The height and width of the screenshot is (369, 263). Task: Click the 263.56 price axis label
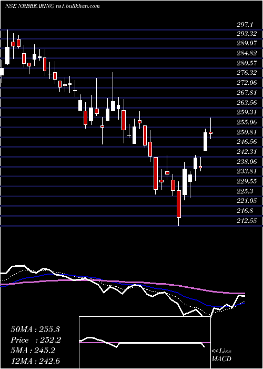pyautogui.click(x=247, y=103)
